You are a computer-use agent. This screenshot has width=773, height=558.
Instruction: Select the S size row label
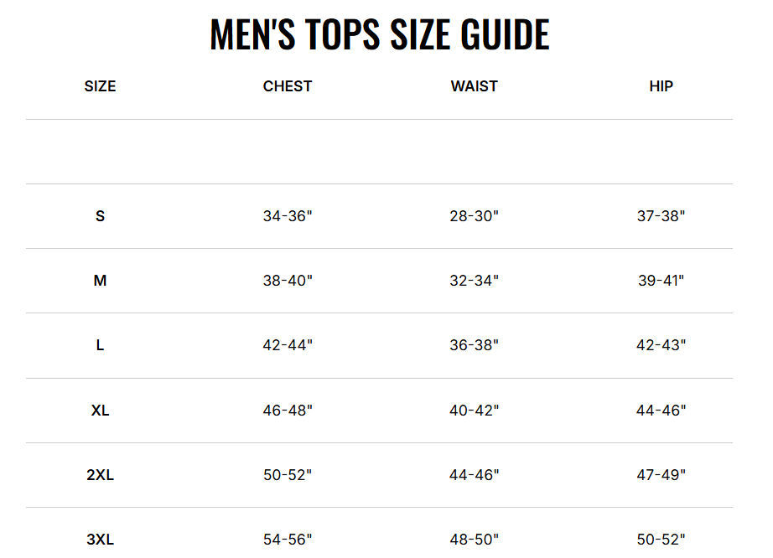click(100, 216)
